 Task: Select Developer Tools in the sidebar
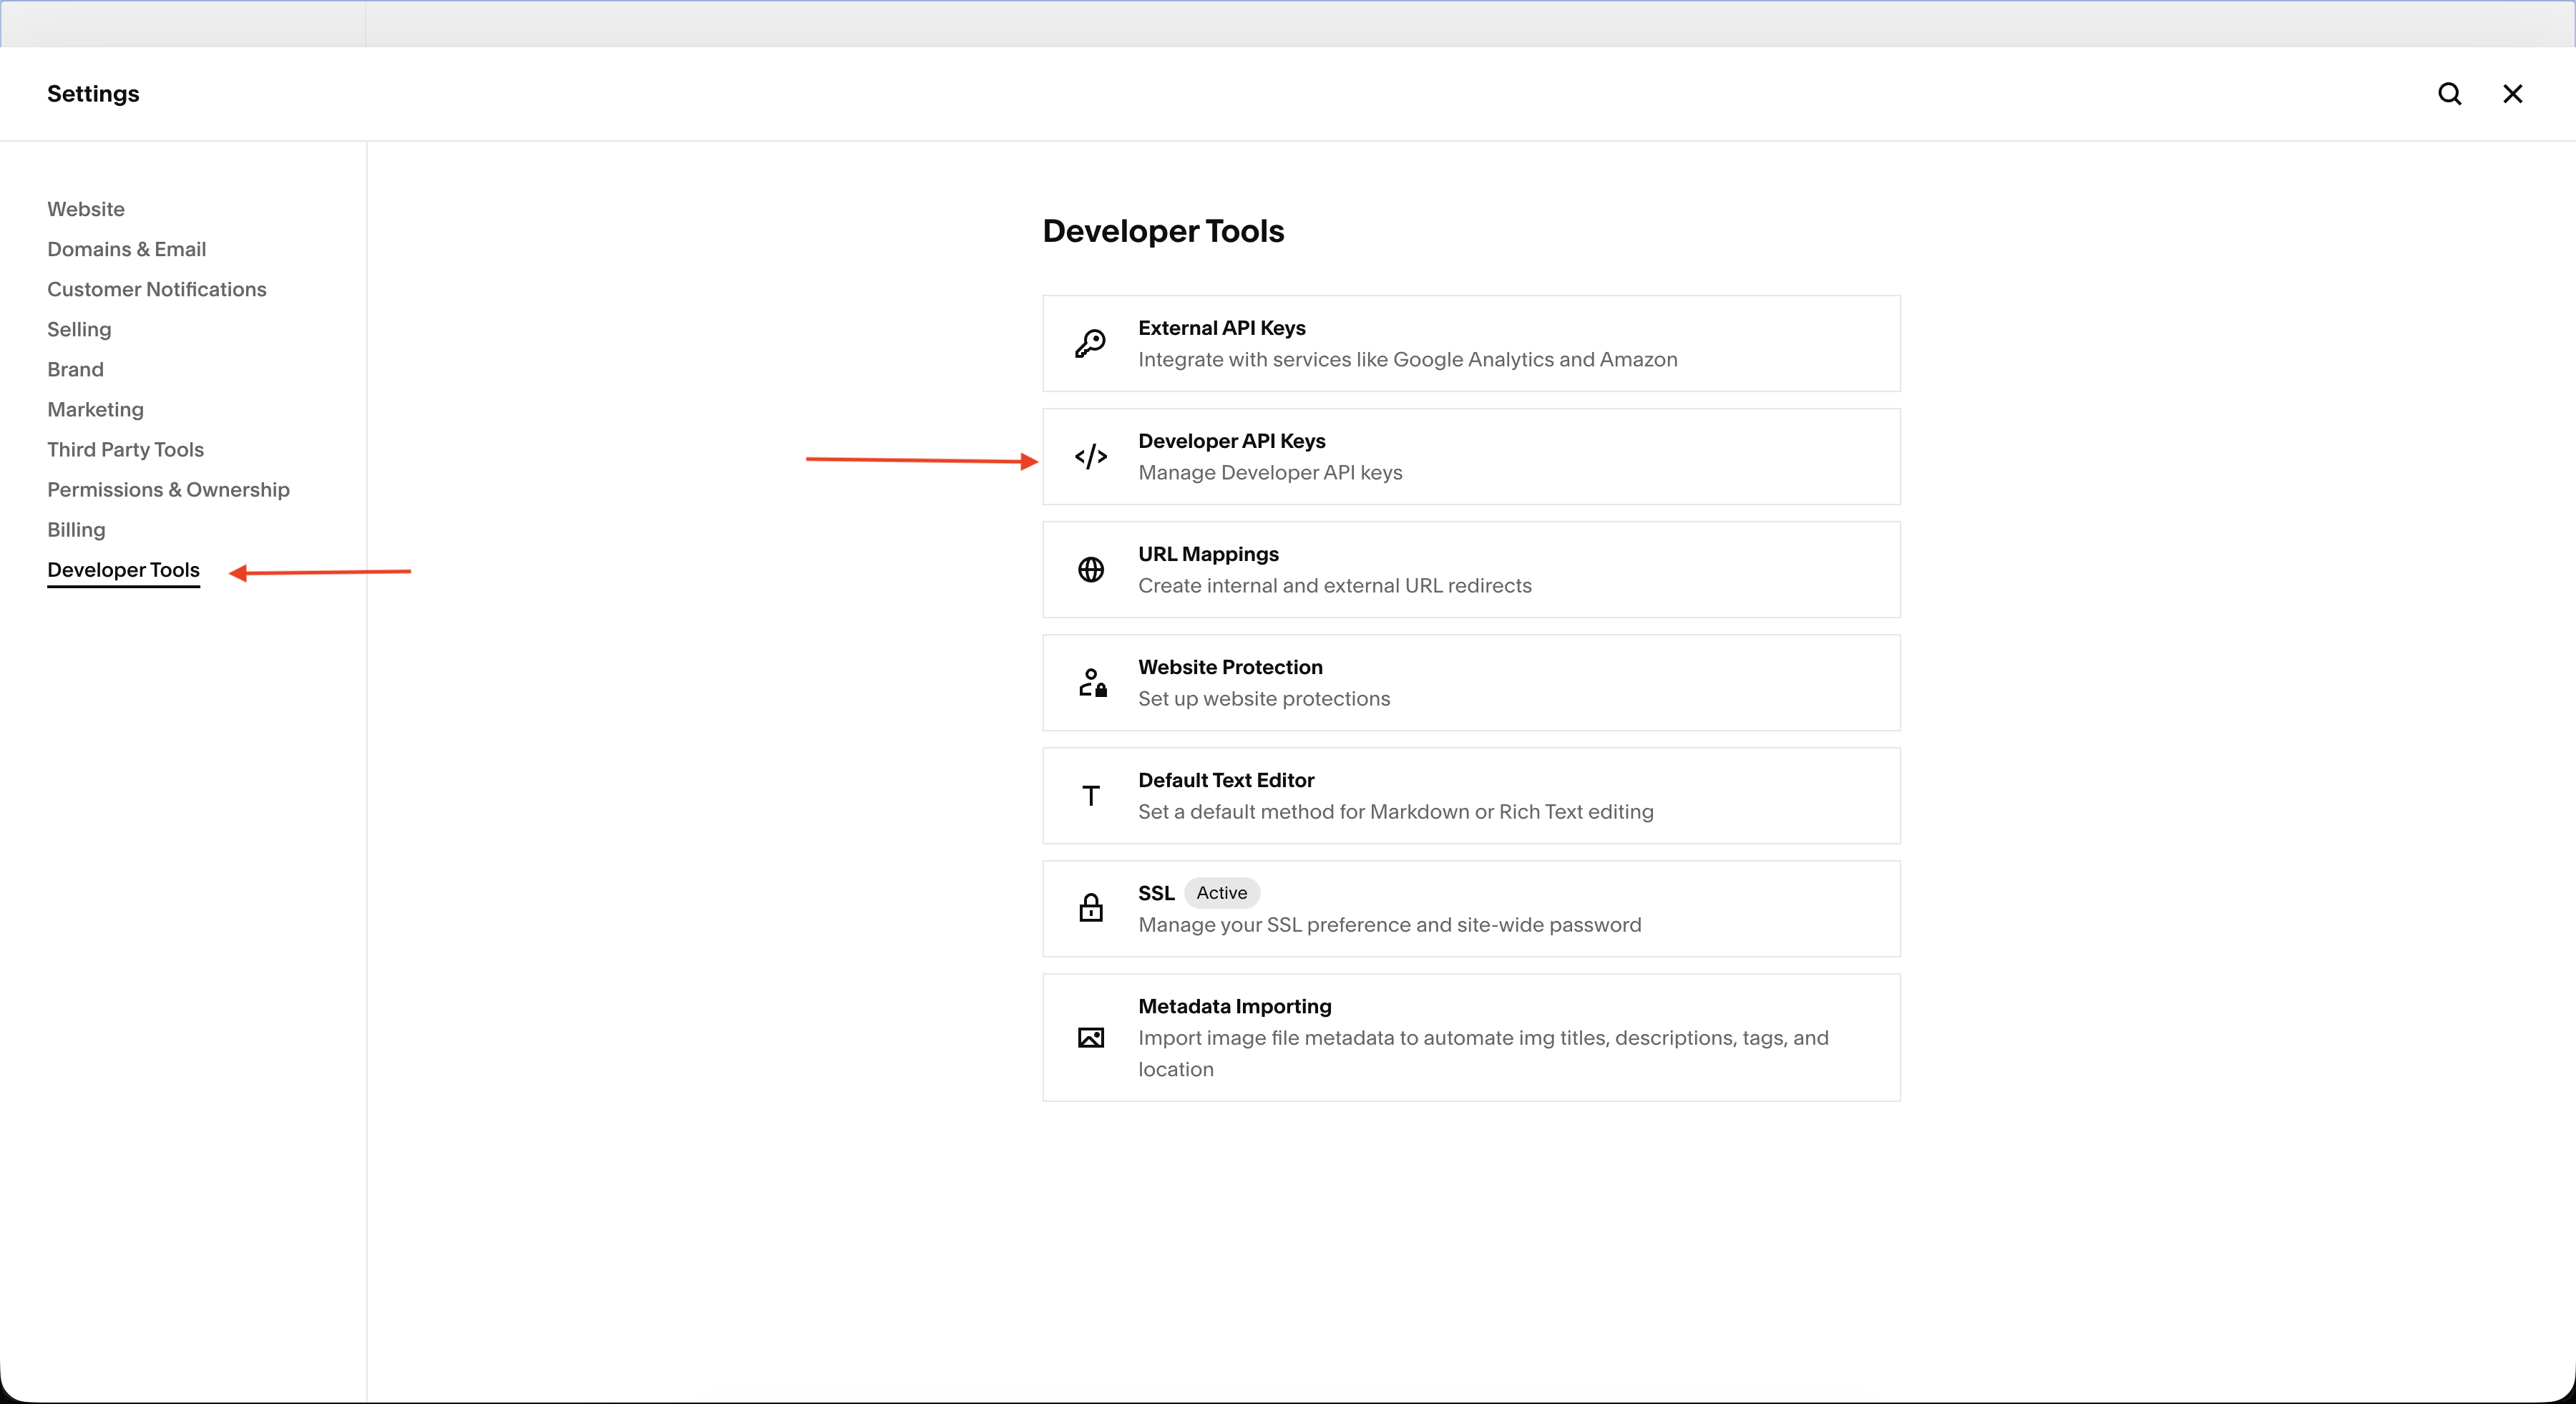pyautogui.click(x=123, y=570)
